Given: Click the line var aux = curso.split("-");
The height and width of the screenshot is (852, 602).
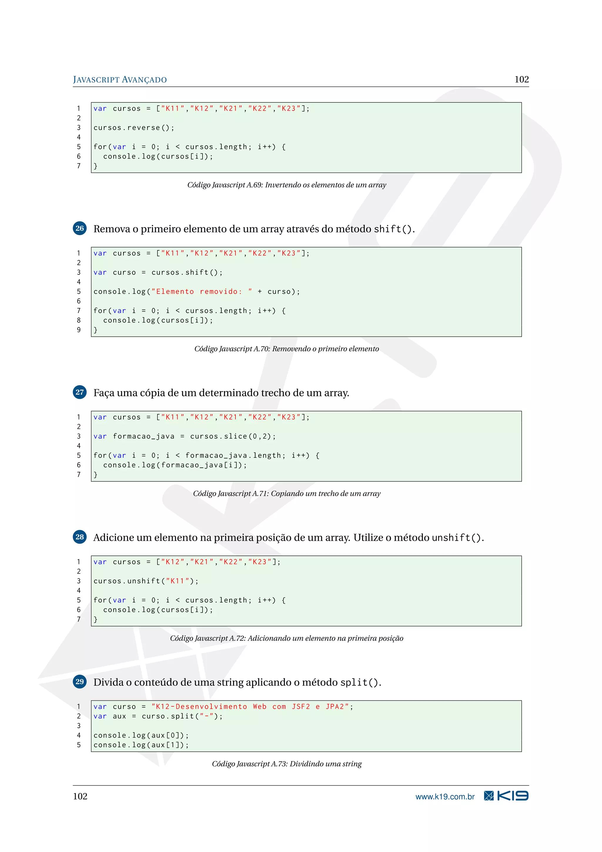Looking at the screenshot, I should 158,716.
